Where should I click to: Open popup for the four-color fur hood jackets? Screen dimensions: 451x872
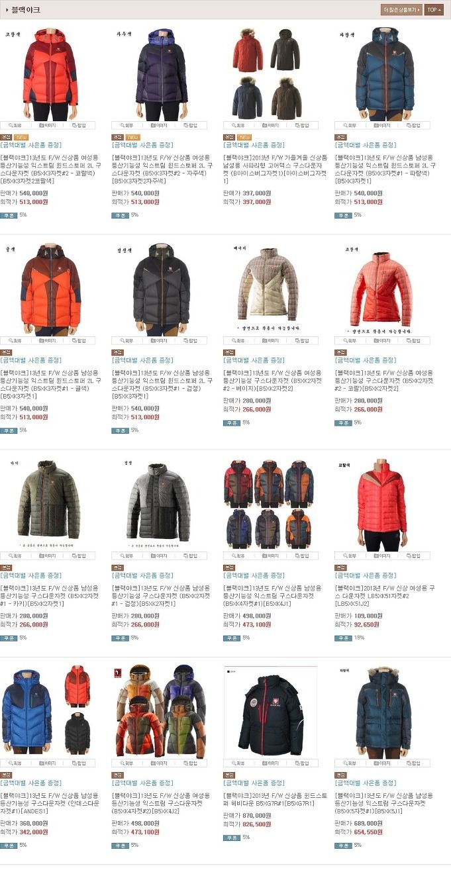point(301,125)
